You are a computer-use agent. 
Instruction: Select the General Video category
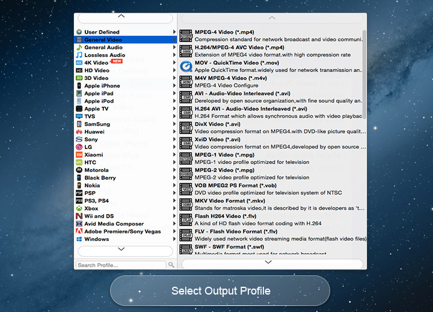(126, 40)
